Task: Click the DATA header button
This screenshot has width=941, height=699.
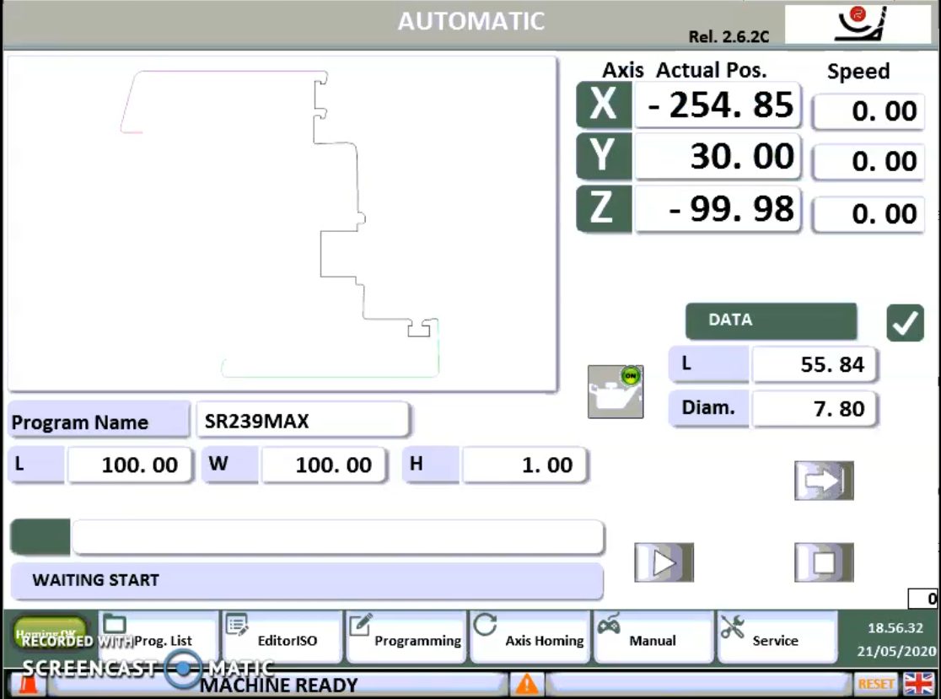Action: (770, 321)
